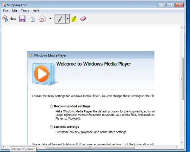Open Pen options dropdown arrow
This screenshot has height=152, width=190.
pyautogui.click(x=68, y=19)
